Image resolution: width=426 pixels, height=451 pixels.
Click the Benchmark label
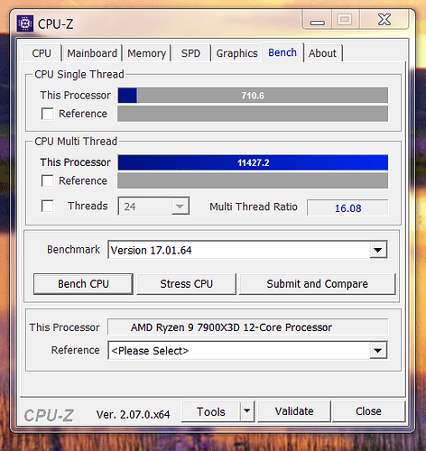point(73,250)
